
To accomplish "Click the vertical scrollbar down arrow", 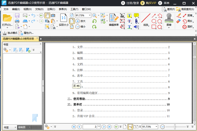I will coord(194,122).
